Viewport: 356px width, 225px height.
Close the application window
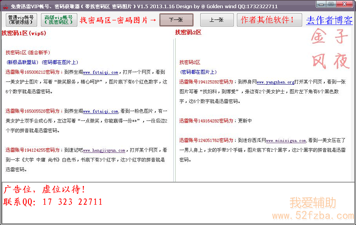pyautogui.click(x=344, y=4)
